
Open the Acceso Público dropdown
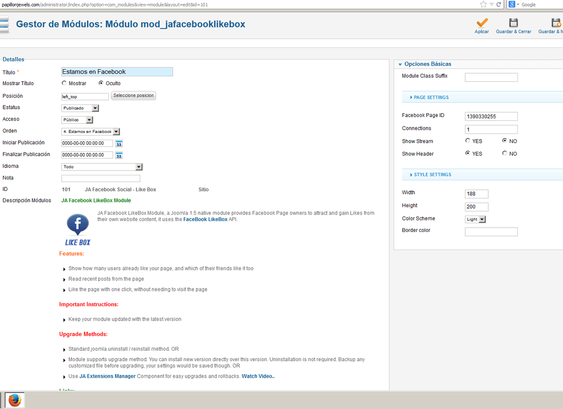coord(77,120)
